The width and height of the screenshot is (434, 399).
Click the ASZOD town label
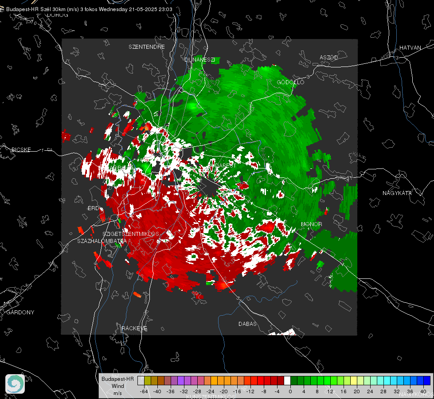tap(329, 58)
